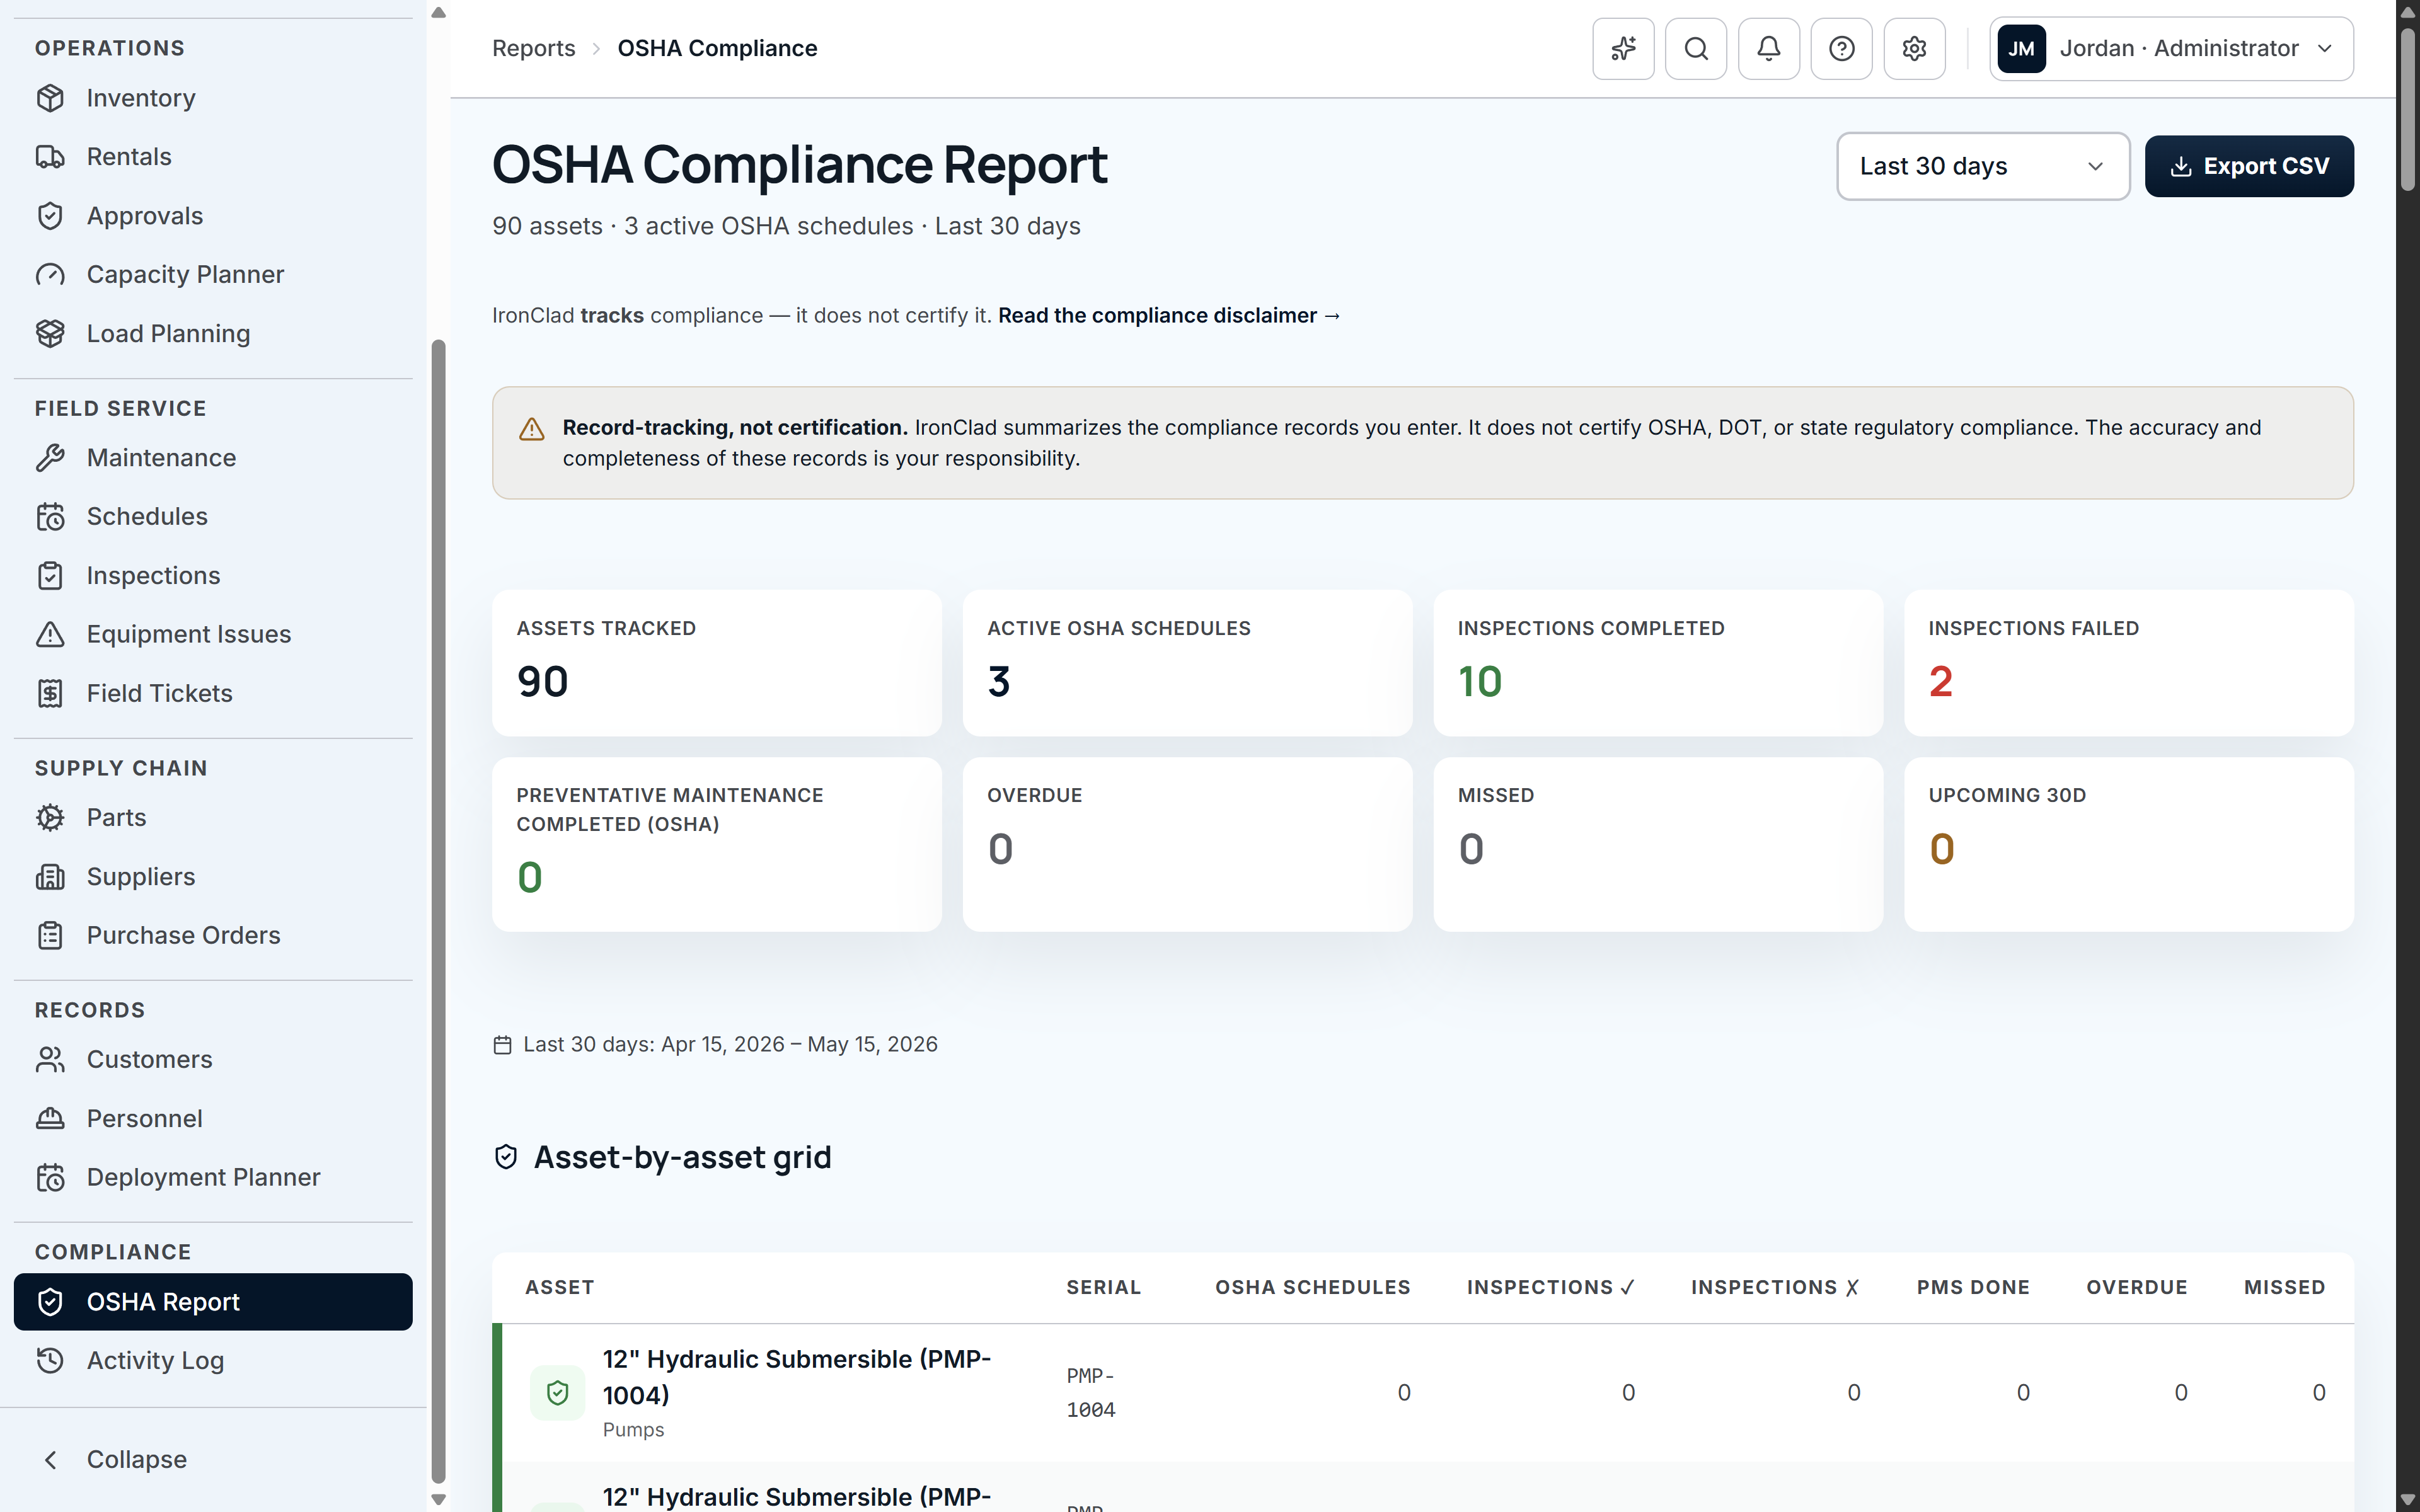Click the PMP-1004 row green shield icon
This screenshot has height=1512, width=2420.
(557, 1392)
